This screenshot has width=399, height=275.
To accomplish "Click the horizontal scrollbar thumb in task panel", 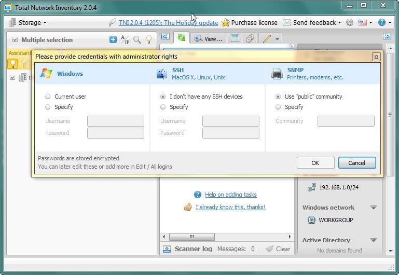I will tap(192, 237).
